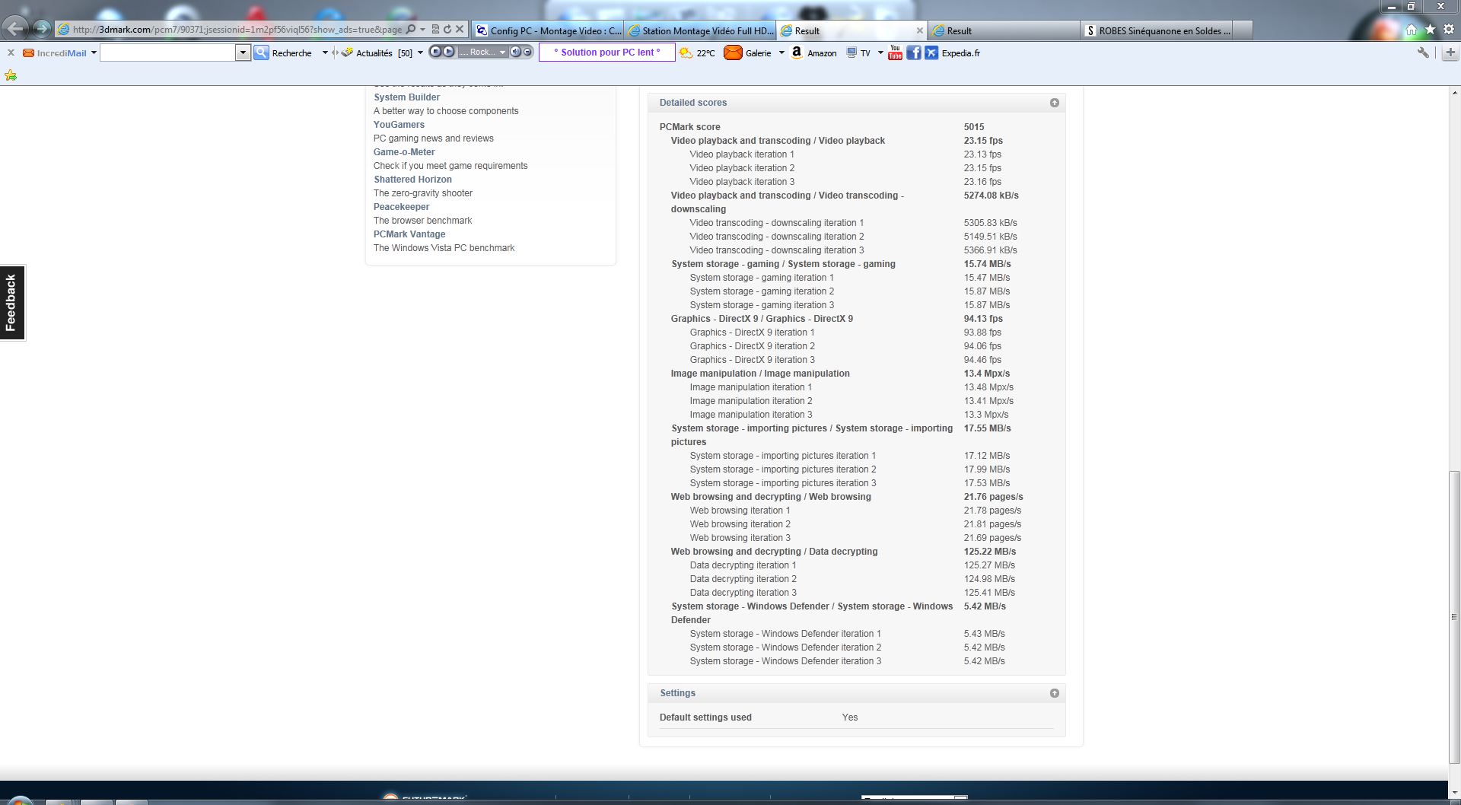The image size is (1461, 805).
Task: Open the PCMark Vantage link
Action: 409,234
